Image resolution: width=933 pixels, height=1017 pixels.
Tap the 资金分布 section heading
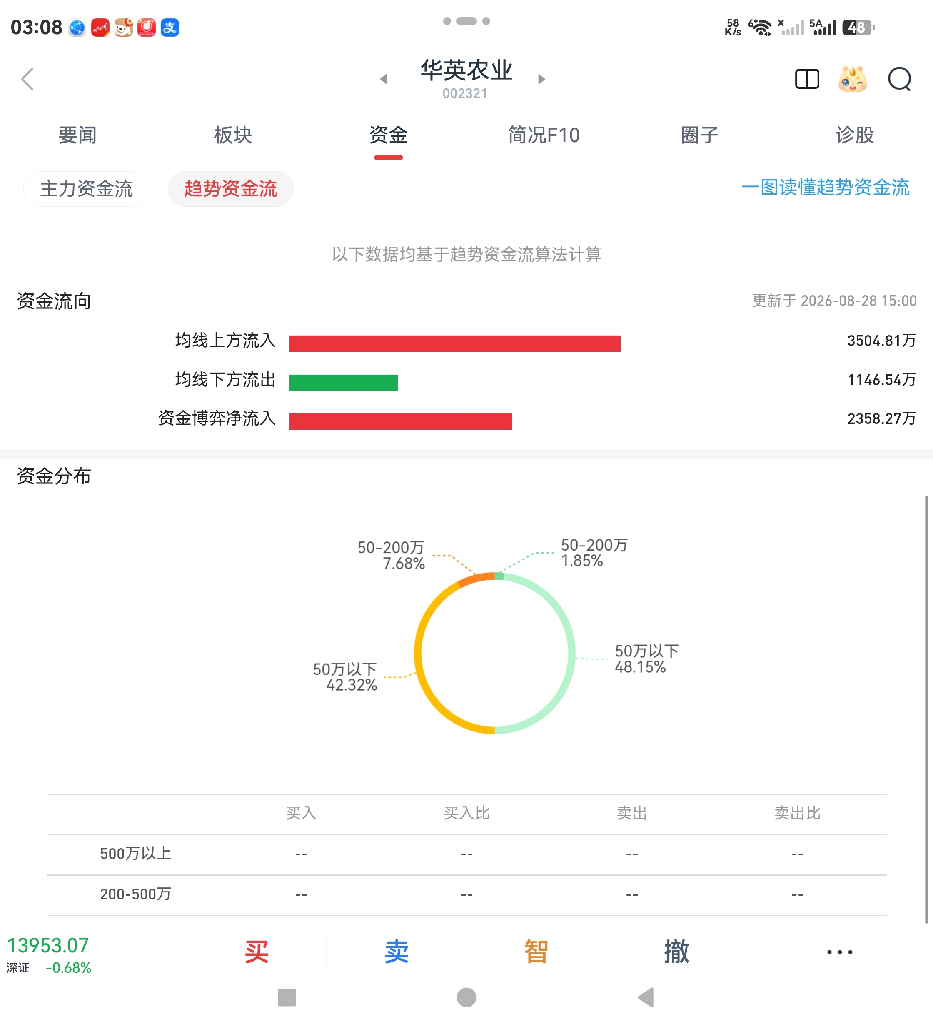(x=54, y=476)
